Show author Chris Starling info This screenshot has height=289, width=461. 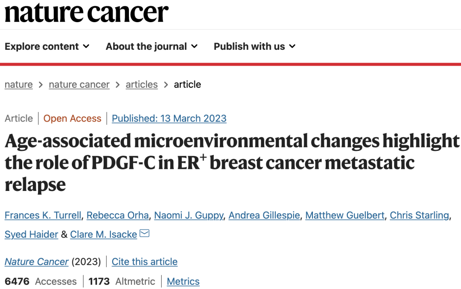[x=420, y=216]
